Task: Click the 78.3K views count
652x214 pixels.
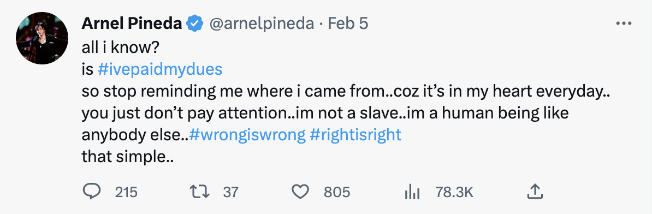Action: 454,192
